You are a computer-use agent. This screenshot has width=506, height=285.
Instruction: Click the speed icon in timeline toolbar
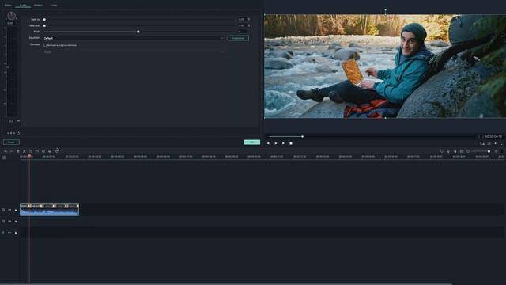pos(37,151)
